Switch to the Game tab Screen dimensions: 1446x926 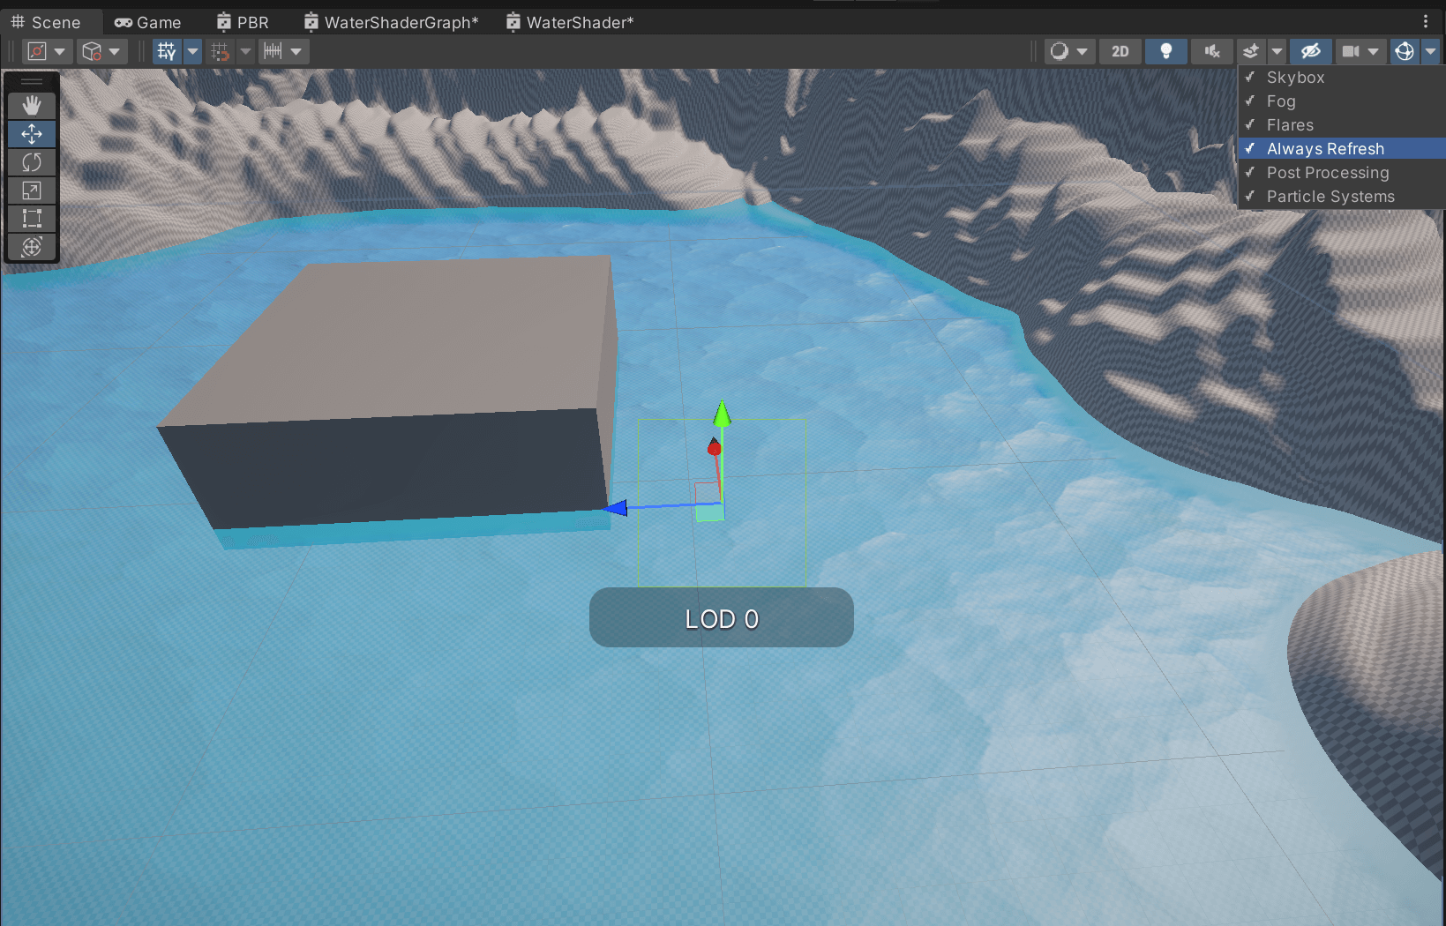pos(148,22)
